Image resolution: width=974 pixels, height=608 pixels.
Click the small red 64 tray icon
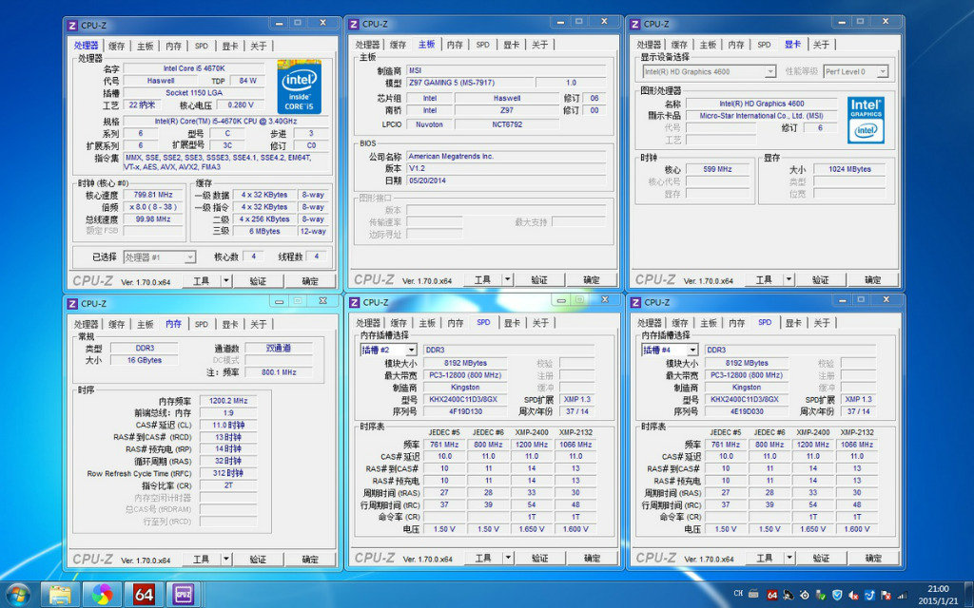pyautogui.click(x=771, y=595)
